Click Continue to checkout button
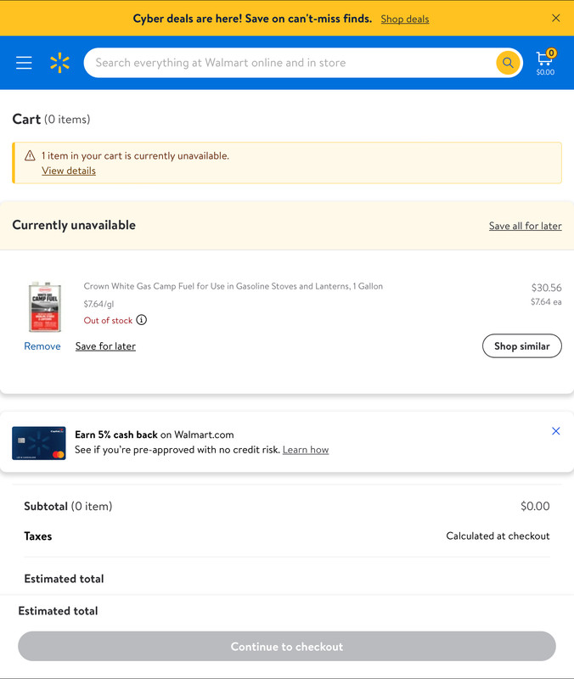The width and height of the screenshot is (574, 679). (x=287, y=647)
